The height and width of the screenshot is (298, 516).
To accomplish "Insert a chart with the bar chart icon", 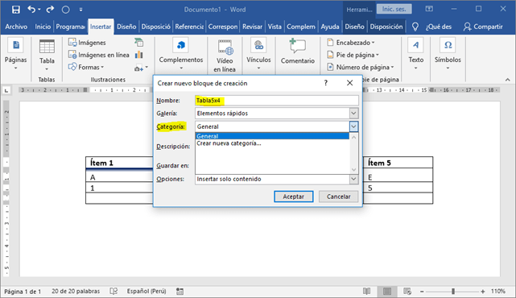I will pyautogui.click(x=139, y=55).
